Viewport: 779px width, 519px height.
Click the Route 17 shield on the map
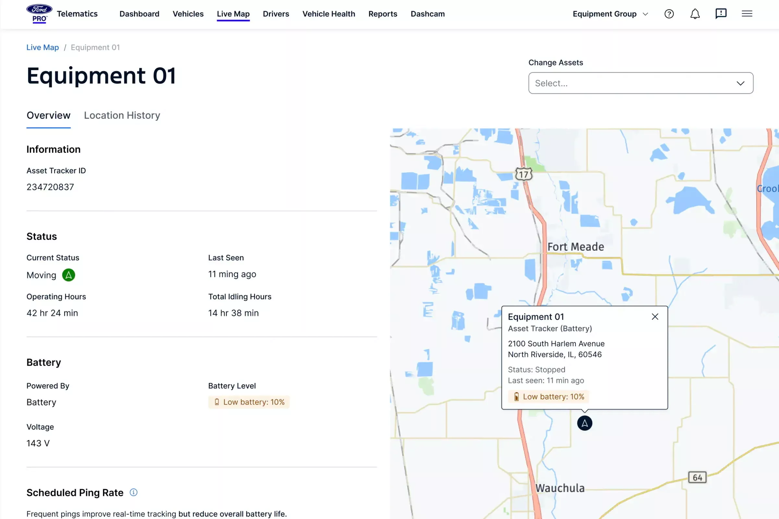(x=524, y=174)
